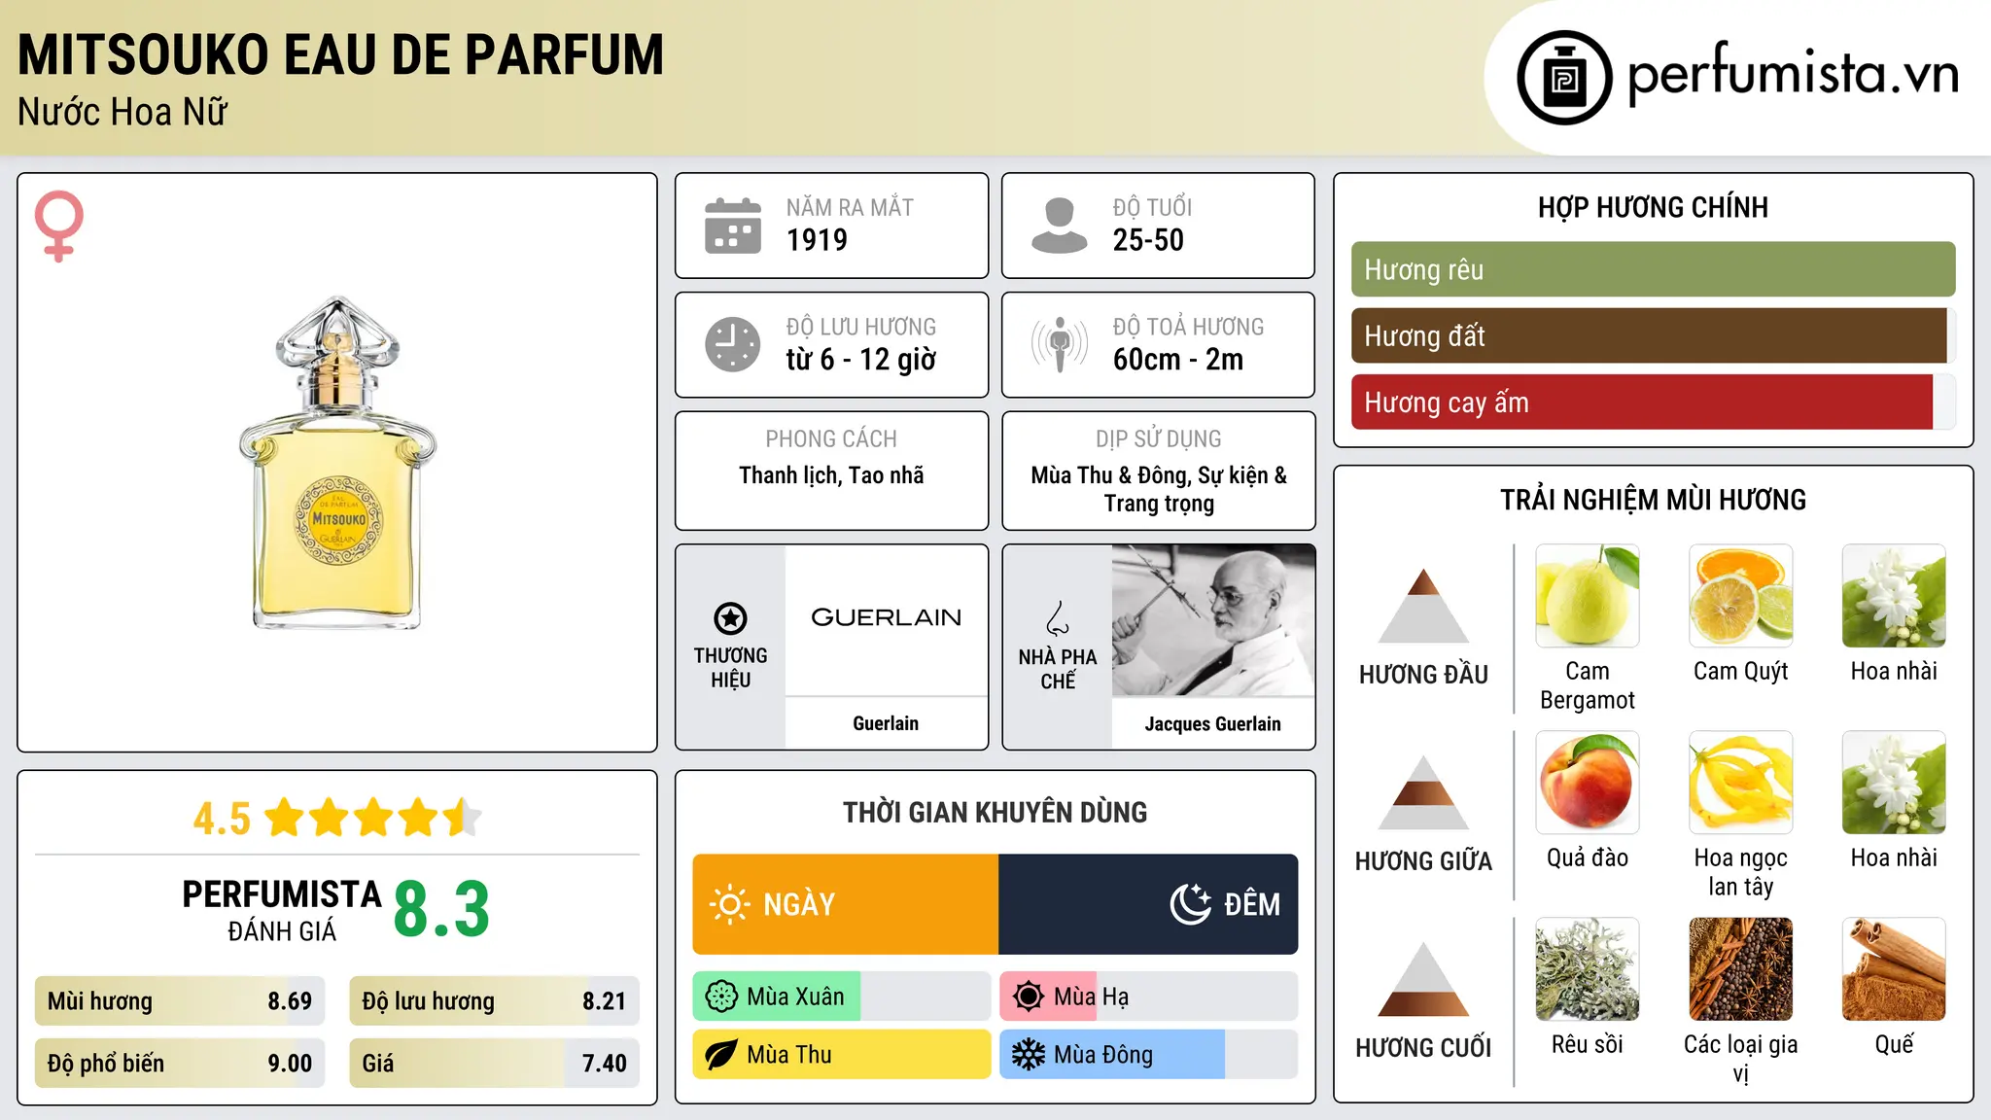Select the Cam Quýt note image

[x=1741, y=596]
